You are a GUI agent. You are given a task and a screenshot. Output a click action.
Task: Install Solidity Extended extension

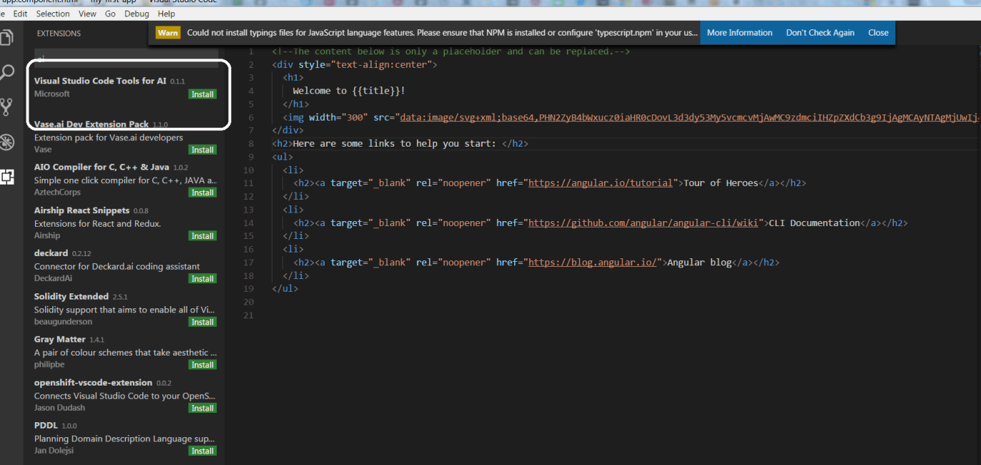coord(202,322)
